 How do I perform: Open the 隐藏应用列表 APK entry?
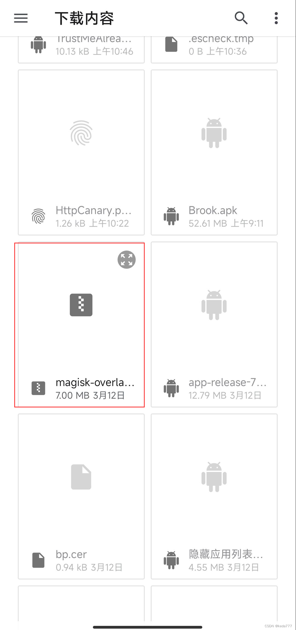tap(214, 496)
